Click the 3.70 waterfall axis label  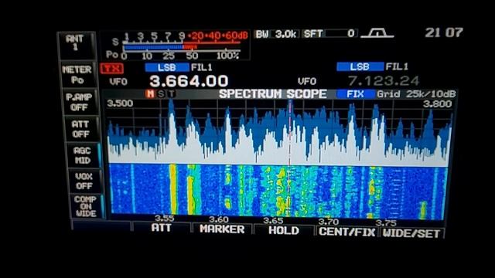pos(329,222)
